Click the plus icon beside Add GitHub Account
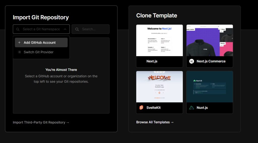Image resolution: width=258 pixels, height=143 pixels. pos(19,43)
